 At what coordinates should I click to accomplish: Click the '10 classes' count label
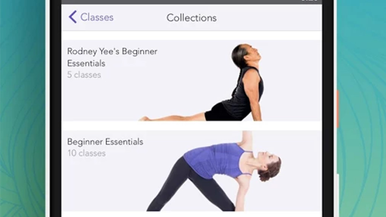[86, 153]
